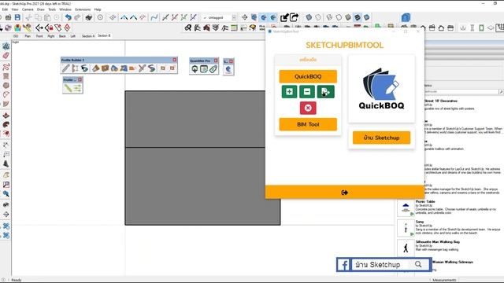Image resolution: width=504 pixels, height=283 pixels.
Task: Select the Rectangle tool in left toolbar
Action: pyautogui.click(x=6, y=76)
